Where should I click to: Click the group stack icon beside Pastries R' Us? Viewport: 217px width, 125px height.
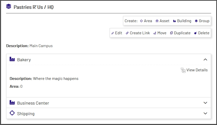tap(9, 7)
